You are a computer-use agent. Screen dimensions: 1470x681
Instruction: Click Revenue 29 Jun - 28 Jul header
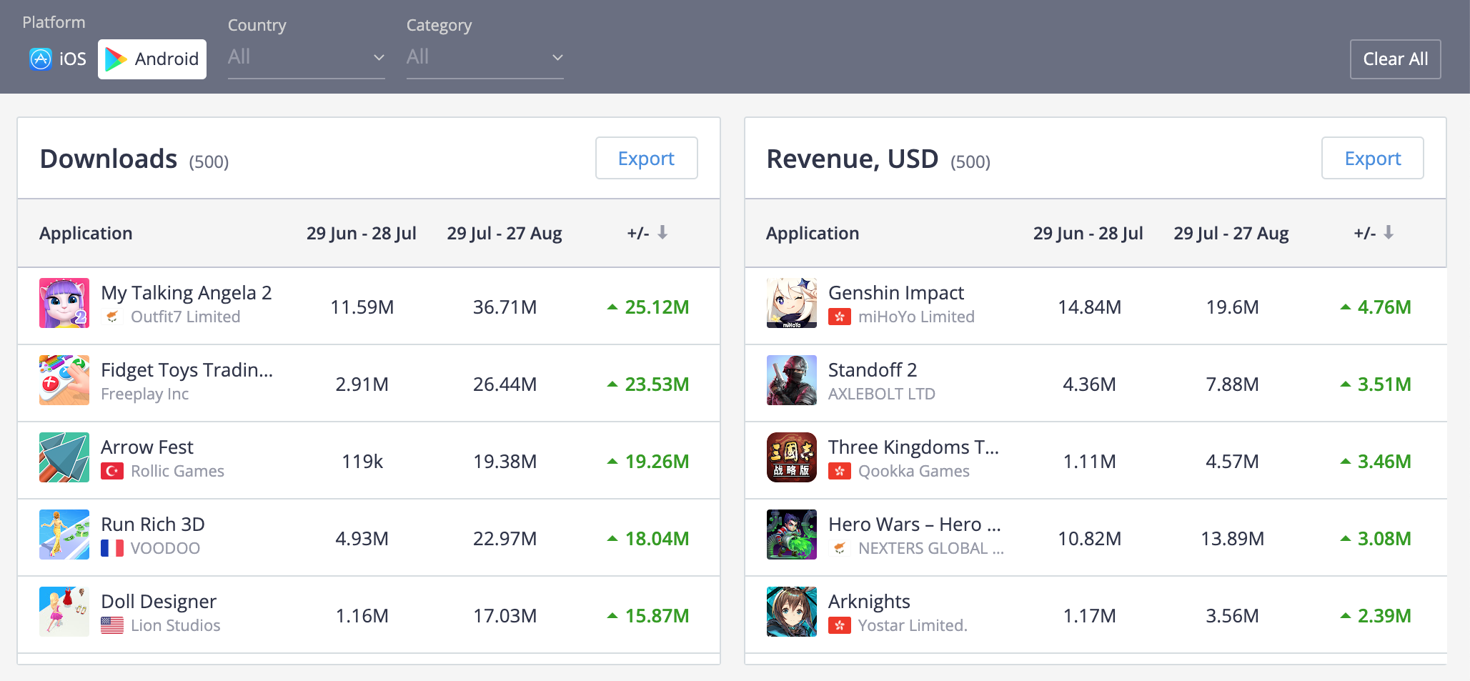point(1088,233)
